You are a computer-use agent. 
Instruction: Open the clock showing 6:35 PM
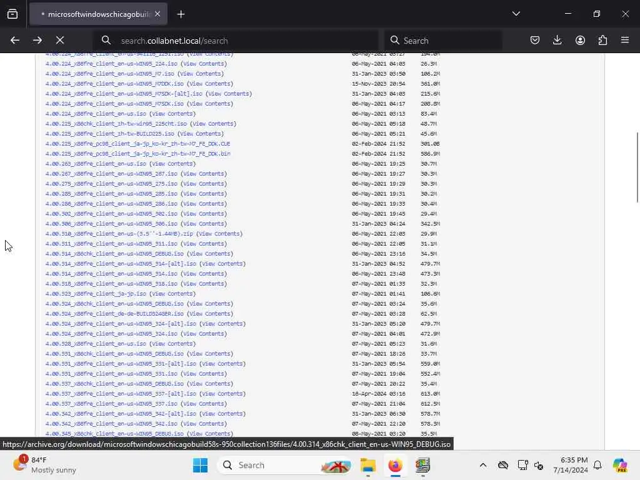pos(571,465)
